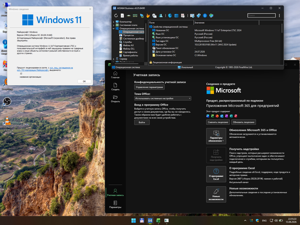Select Службы in the AIDA64 tree
The image size is (300, 225).
click(127, 42)
